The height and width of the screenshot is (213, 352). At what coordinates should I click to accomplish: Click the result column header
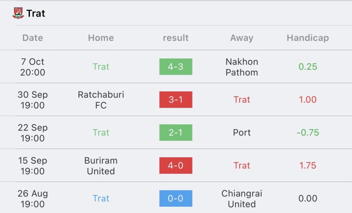pos(176,38)
